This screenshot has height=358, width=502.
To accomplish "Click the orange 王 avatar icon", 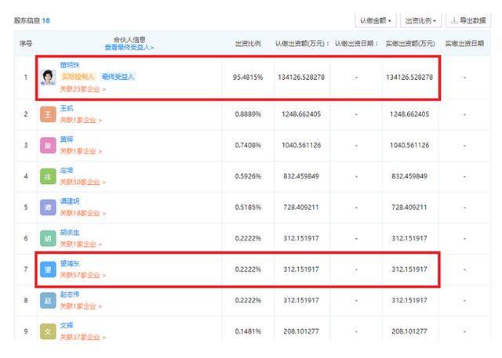I will click(48, 114).
